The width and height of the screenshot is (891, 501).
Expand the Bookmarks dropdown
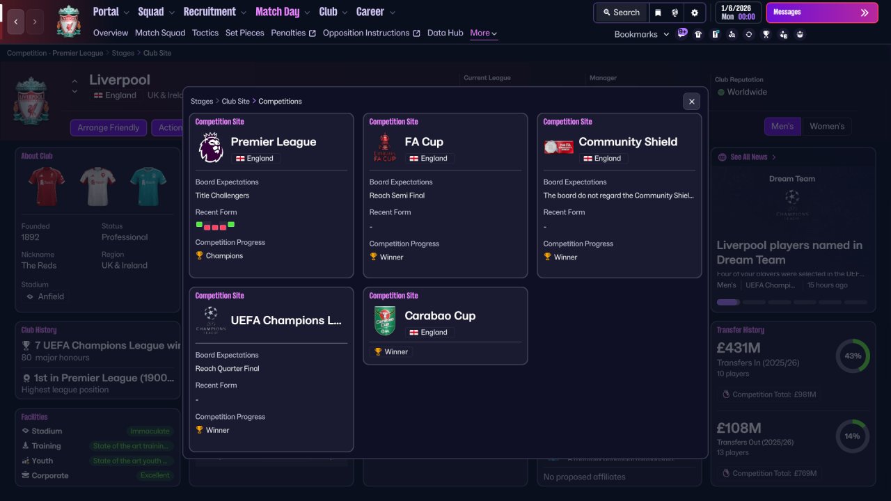[x=641, y=34]
